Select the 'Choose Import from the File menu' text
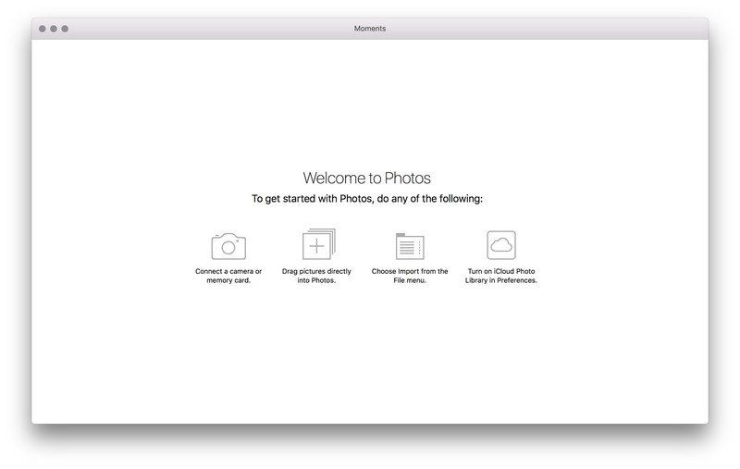Viewport: 740px width, 469px height. point(410,276)
